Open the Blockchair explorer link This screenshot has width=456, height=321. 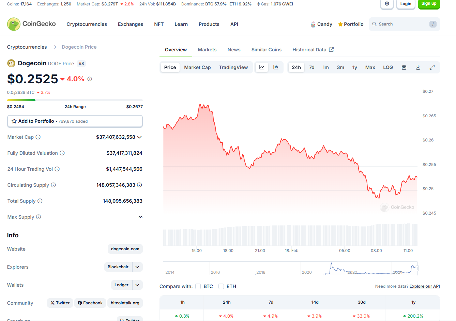tap(118, 267)
